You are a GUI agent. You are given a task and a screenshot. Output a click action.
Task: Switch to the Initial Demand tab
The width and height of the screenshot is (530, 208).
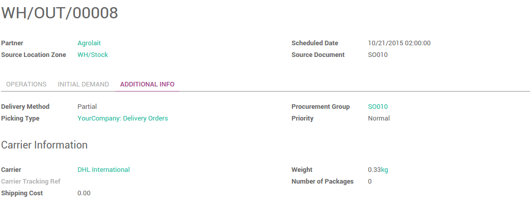click(83, 84)
